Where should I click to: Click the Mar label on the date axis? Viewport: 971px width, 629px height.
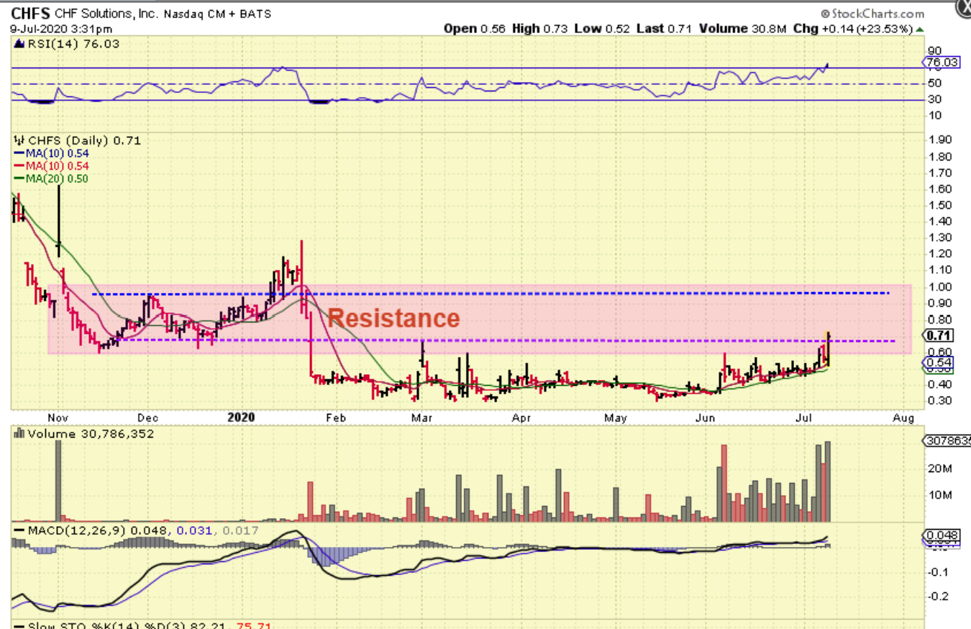click(424, 417)
